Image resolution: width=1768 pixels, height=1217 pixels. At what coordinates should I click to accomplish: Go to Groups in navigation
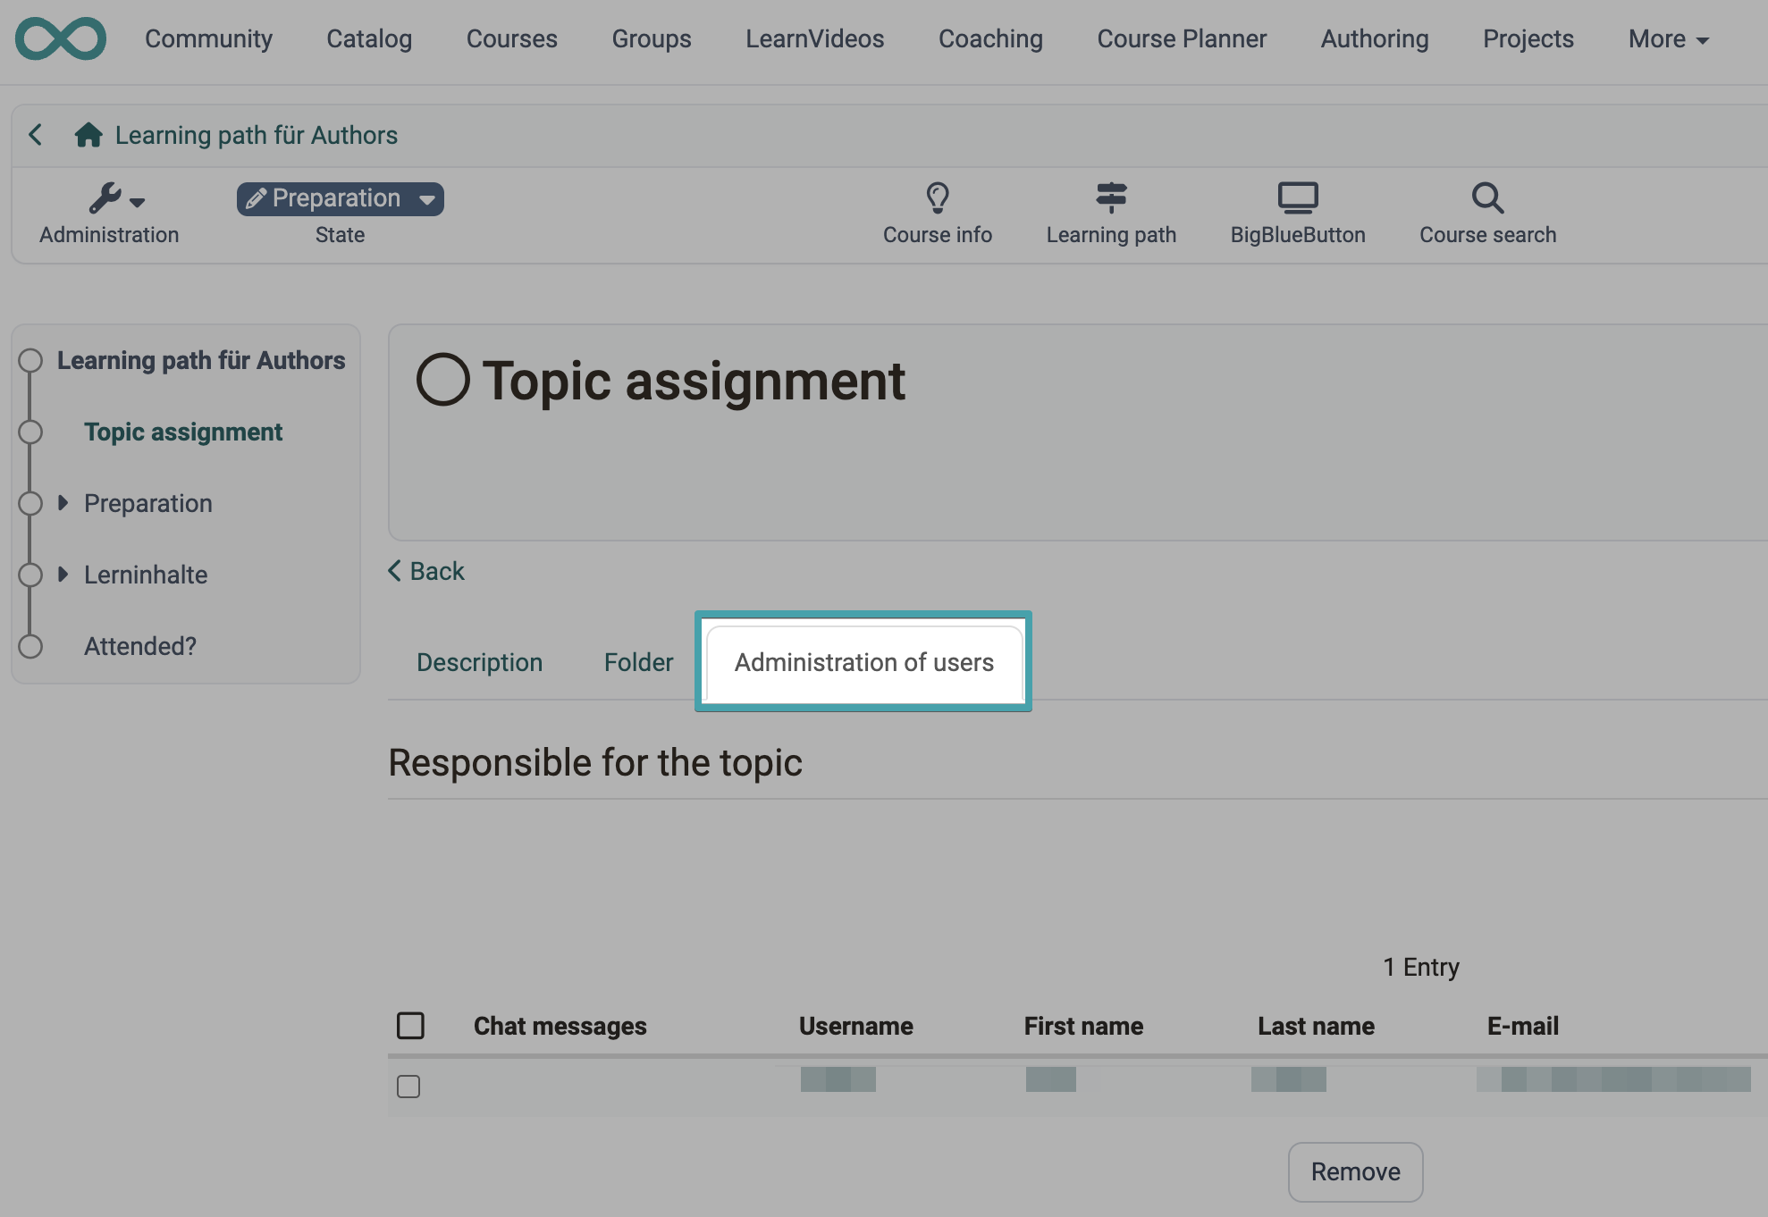[652, 39]
